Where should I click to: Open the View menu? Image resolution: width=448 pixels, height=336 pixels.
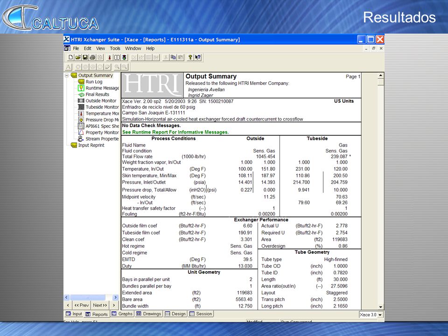(100, 49)
